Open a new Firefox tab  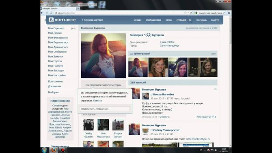tap(78, 9)
